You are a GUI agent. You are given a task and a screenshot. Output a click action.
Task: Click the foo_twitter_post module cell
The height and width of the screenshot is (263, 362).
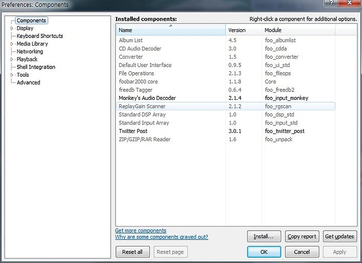pyautogui.click(x=285, y=131)
